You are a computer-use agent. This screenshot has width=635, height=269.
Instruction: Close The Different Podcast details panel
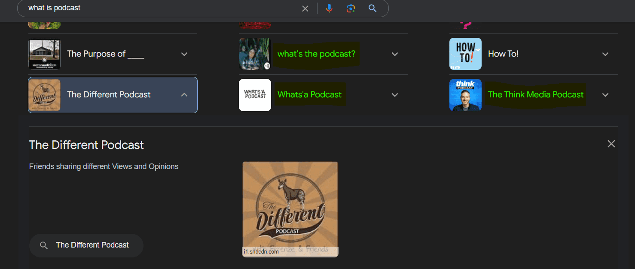611,144
